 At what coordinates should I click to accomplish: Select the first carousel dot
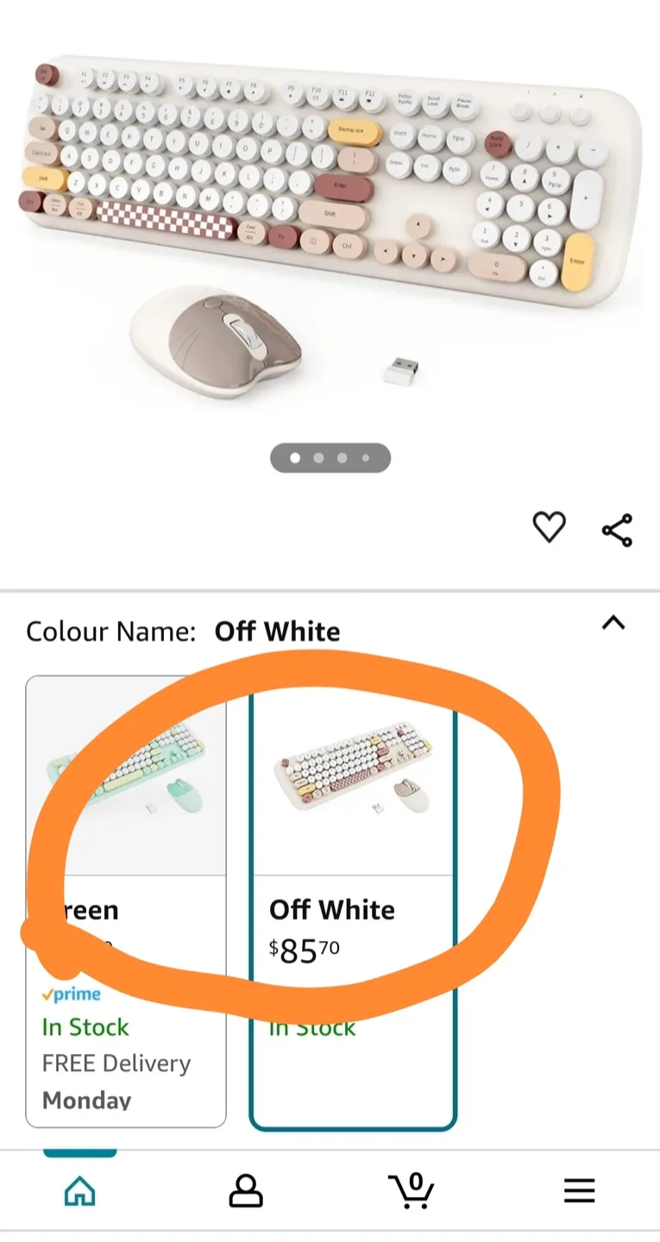pyautogui.click(x=296, y=458)
